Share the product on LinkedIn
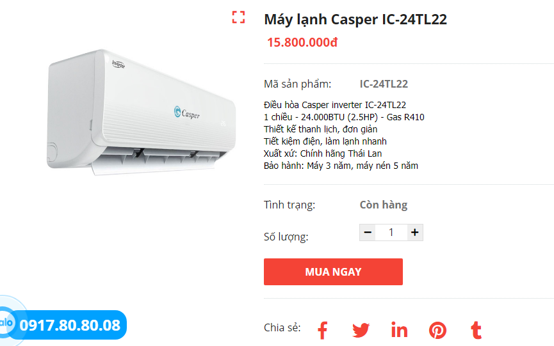 point(399,330)
